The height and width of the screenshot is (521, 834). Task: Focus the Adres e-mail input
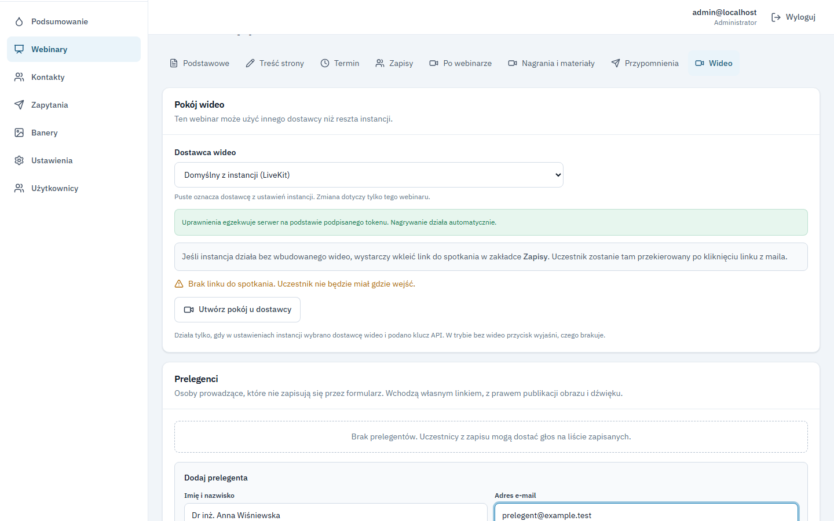(x=646, y=513)
